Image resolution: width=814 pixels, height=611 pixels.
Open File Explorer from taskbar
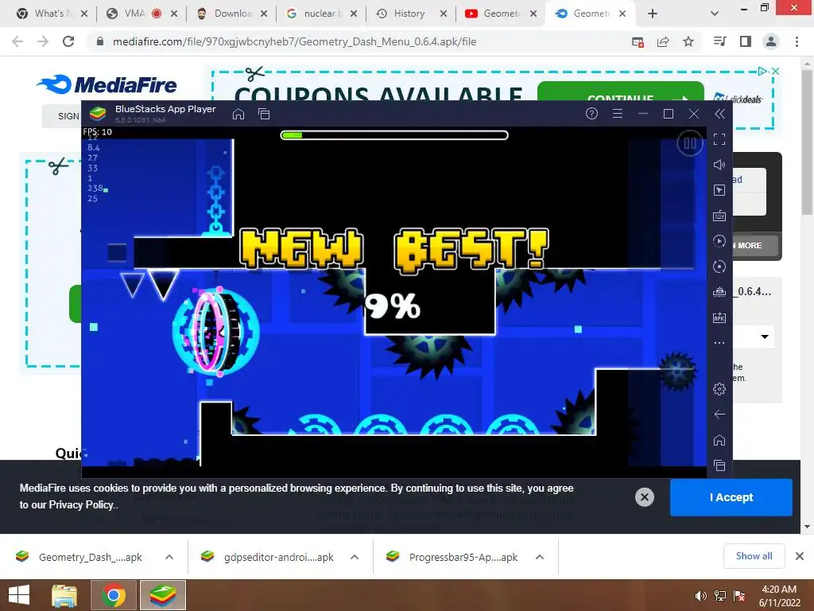(64, 595)
